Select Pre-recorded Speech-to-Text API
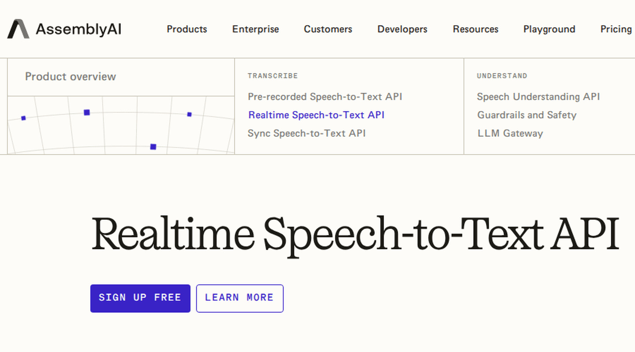Screen dimensions: 635x352 coord(325,97)
